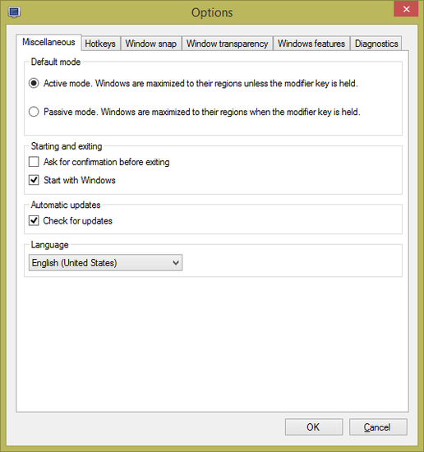Click the Passive mode description label
Image resolution: width=424 pixels, height=452 pixels.
click(202, 112)
